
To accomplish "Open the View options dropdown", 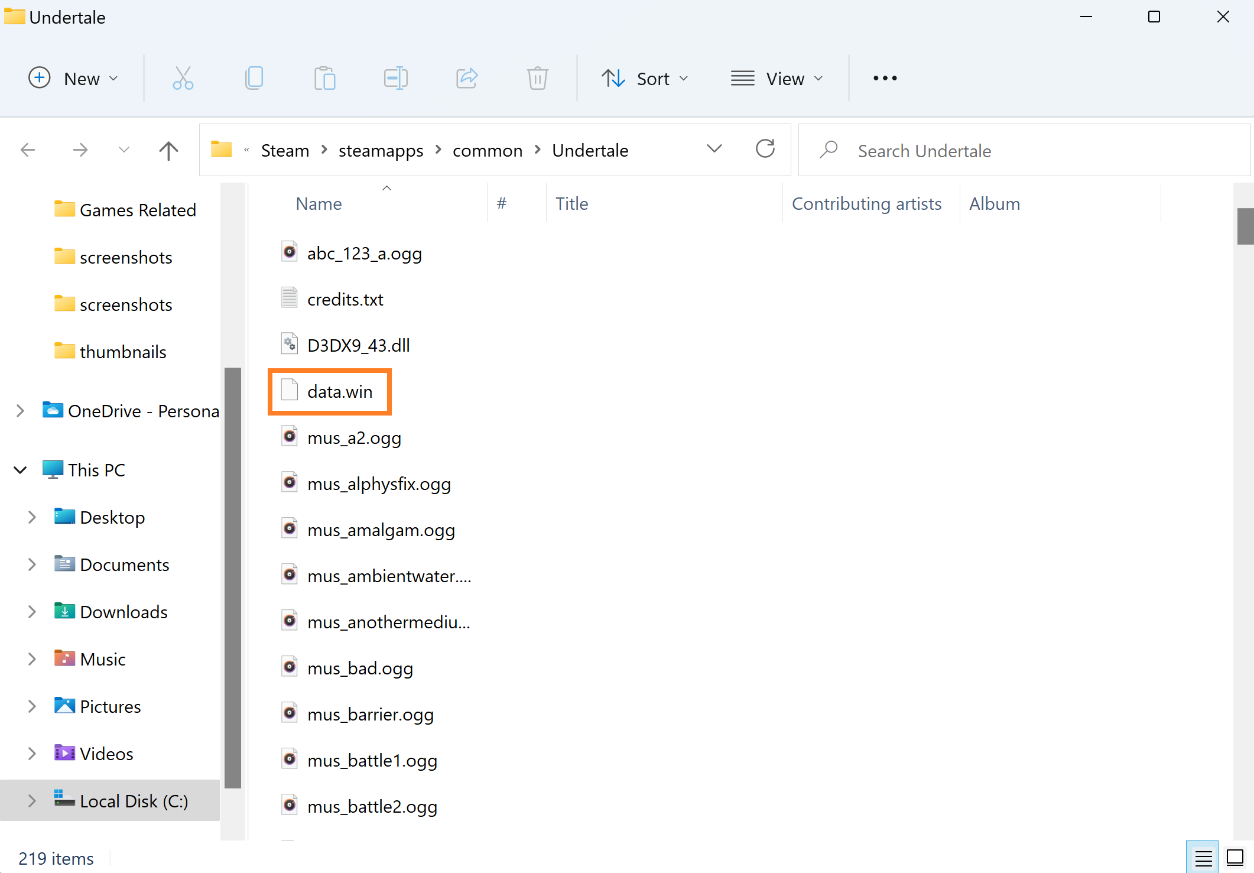I will [x=777, y=78].
